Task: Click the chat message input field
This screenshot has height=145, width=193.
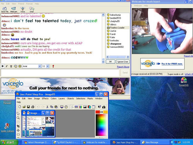Action: tap(60, 72)
